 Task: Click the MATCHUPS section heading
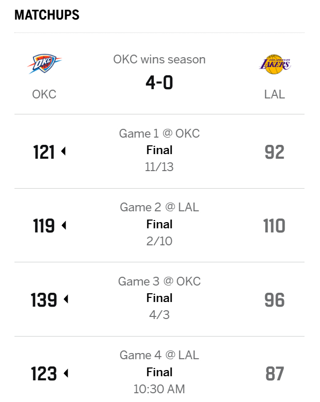click(x=47, y=15)
